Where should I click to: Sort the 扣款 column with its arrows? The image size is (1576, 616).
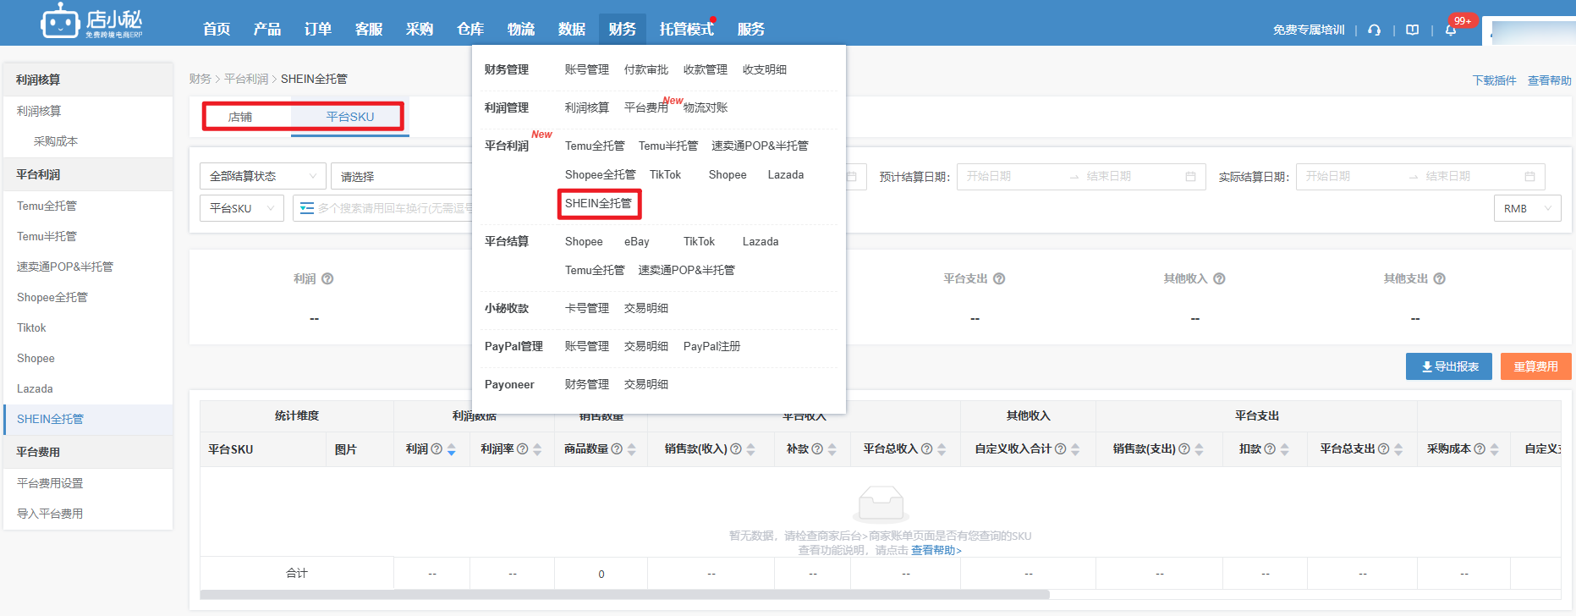click(1285, 449)
